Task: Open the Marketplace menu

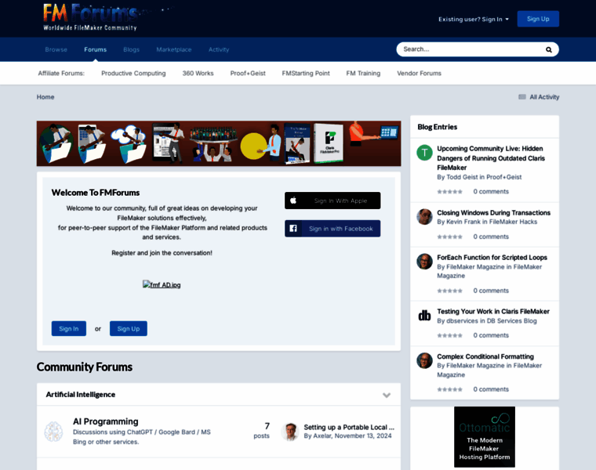Action: click(174, 49)
